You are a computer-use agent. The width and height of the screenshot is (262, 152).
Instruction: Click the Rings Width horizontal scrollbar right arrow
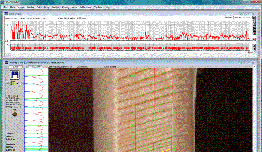pos(254,55)
